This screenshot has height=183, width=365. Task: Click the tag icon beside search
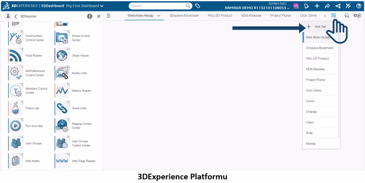pyautogui.click(x=197, y=6)
